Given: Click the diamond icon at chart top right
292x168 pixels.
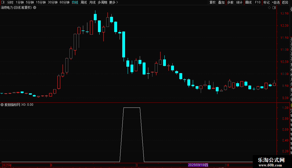Looking at the screenshot, I should 269,8.
